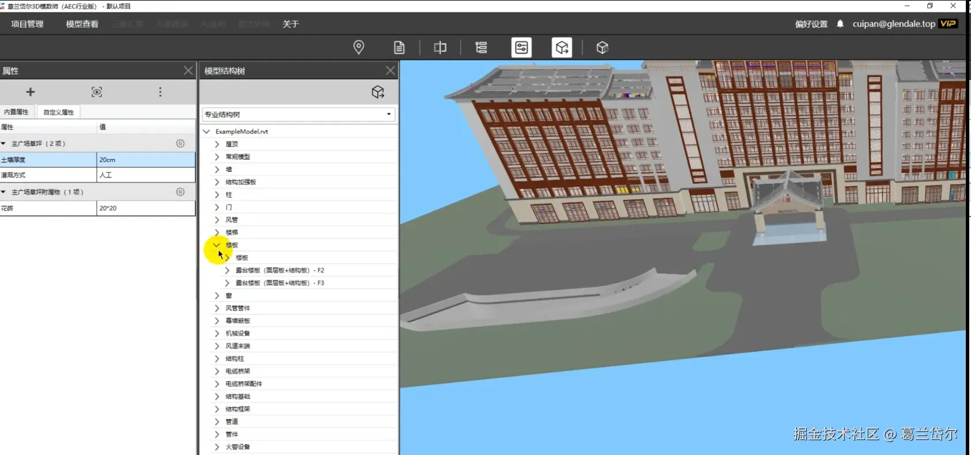Click the location pin toolbar icon

pyautogui.click(x=359, y=47)
